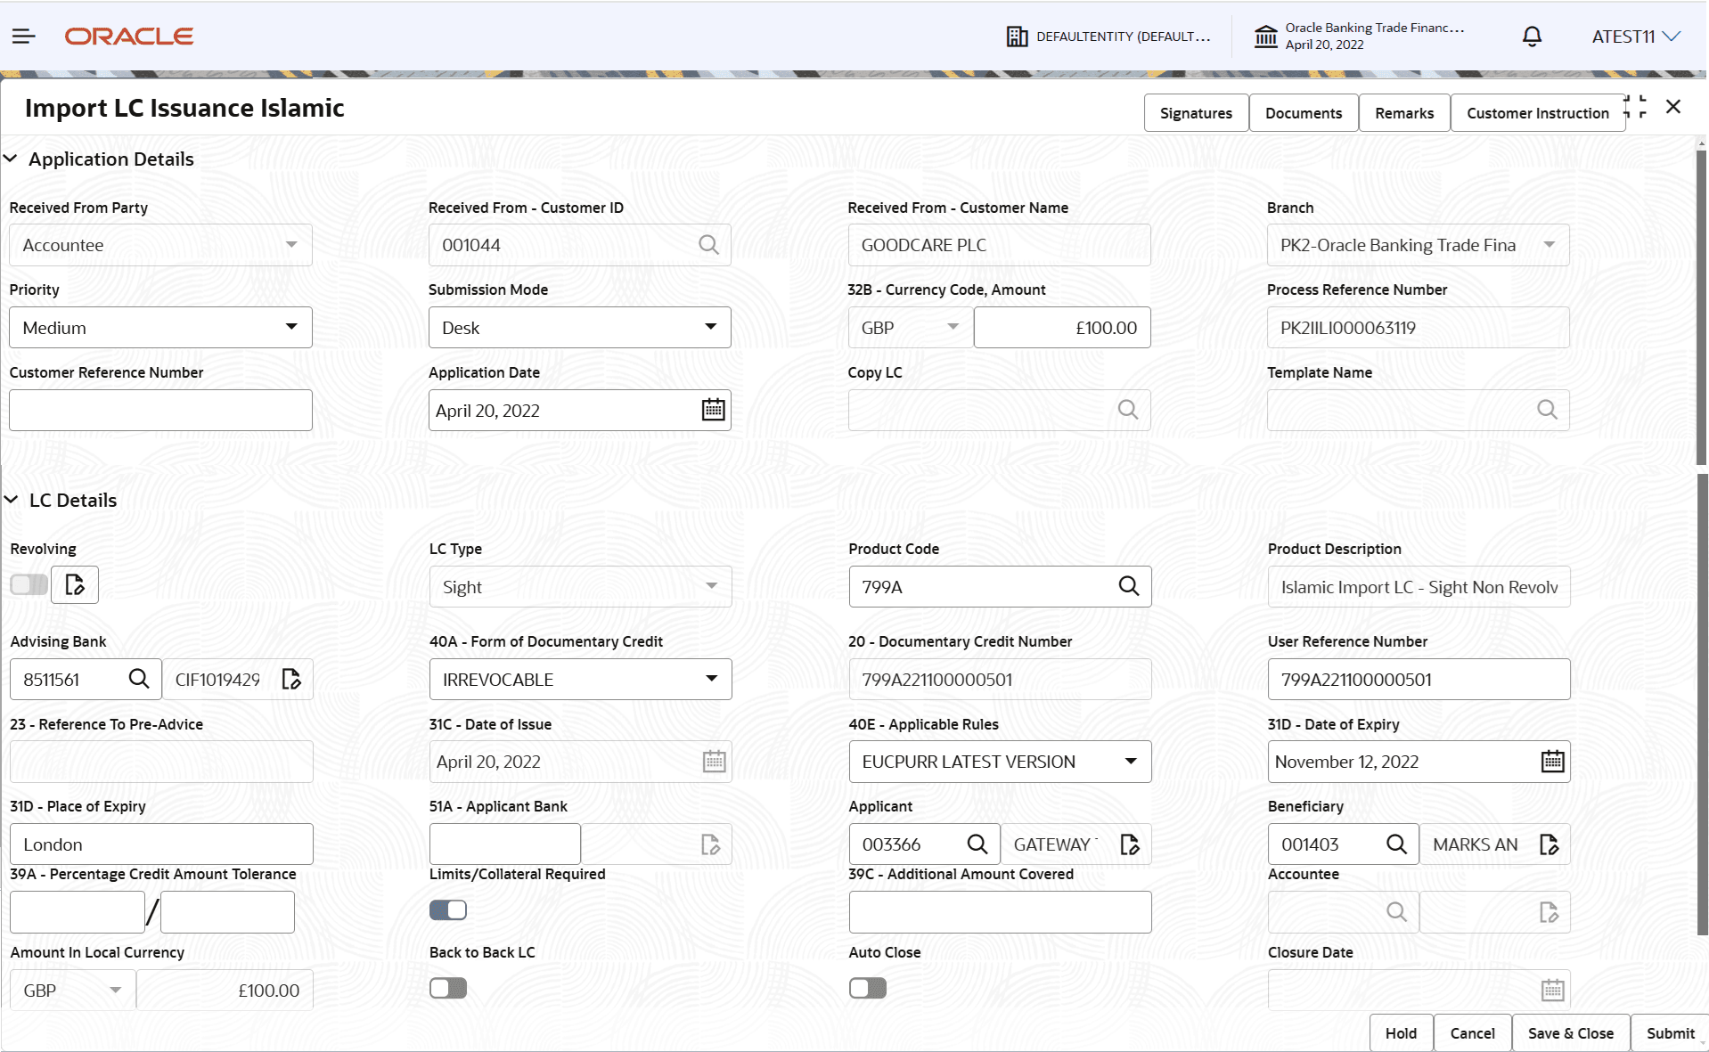This screenshot has height=1052, width=1709.
Task: Open Date of Expiry calendar icon
Action: pos(1552,762)
